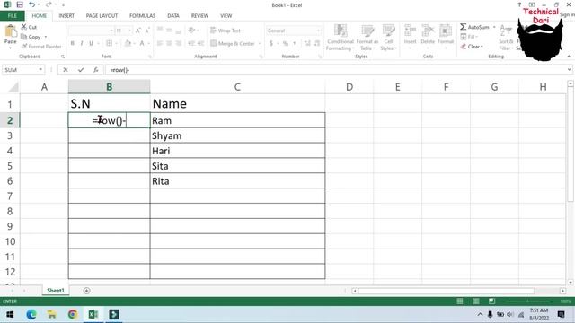Toggle Wrap Text
575x323 pixels.
pos(226,31)
